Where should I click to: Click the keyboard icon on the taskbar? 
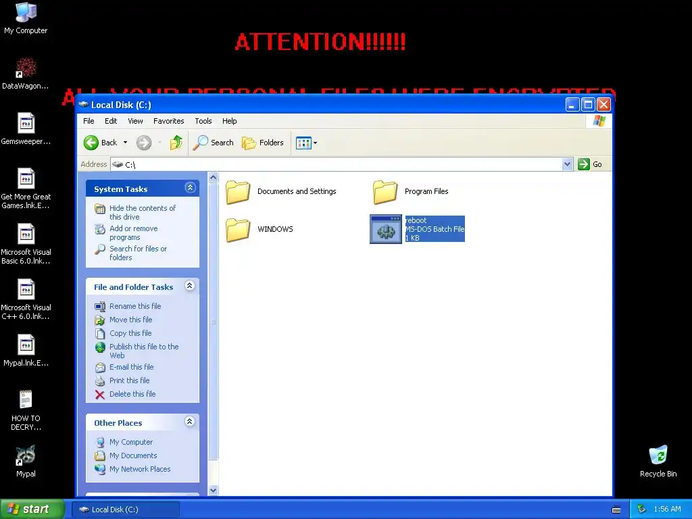click(616, 510)
